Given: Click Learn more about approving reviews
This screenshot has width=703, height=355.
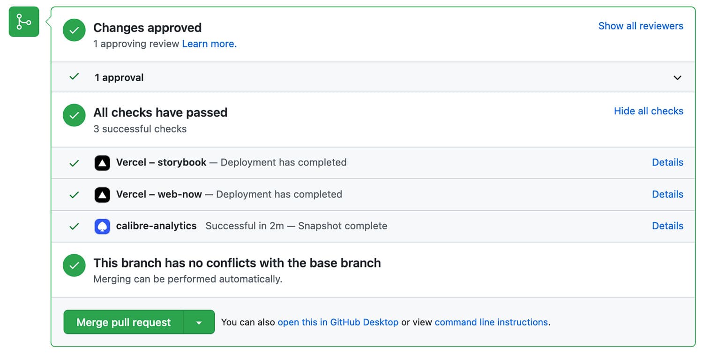Looking at the screenshot, I should pyautogui.click(x=209, y=44).
